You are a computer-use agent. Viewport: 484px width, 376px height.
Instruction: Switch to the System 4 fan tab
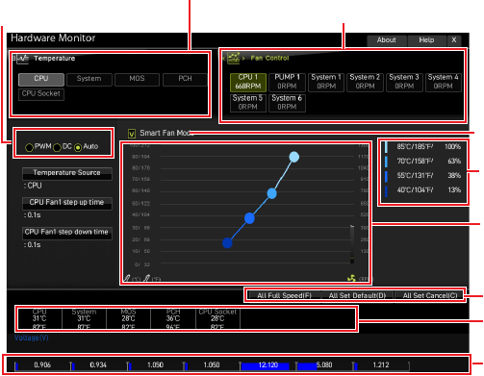(444, 82)
